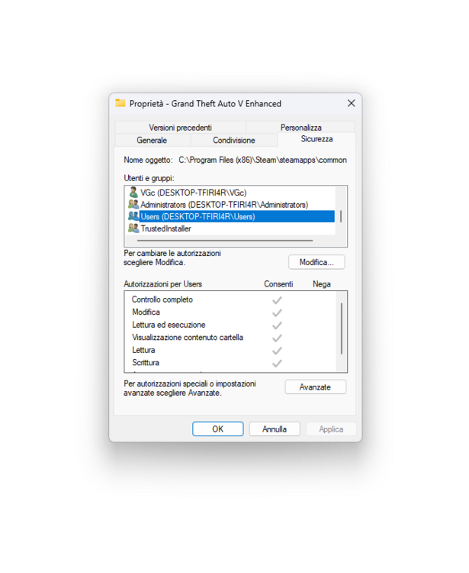
Task: Select Users (DESKTOP-TFIRI4R\Users) entry
Action: 236,216
